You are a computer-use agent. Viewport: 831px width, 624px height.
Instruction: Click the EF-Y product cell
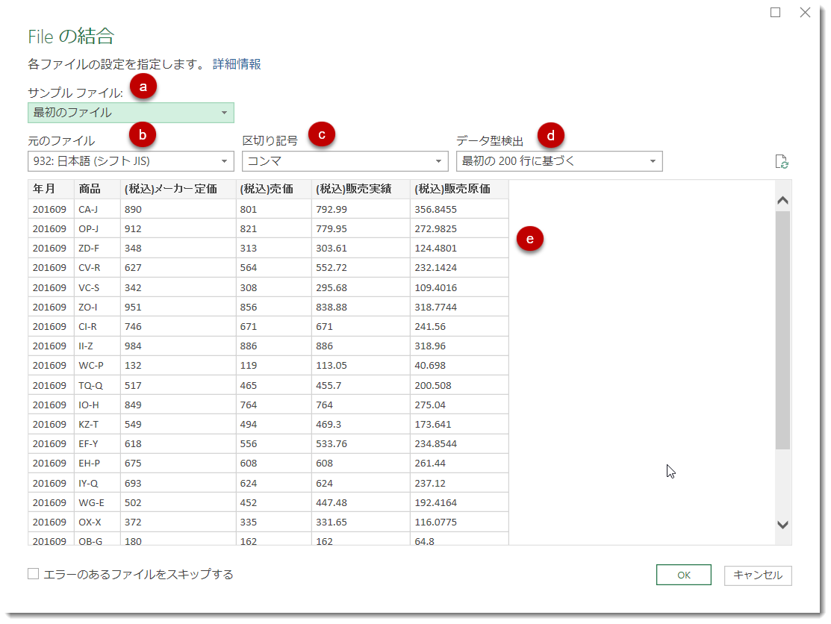[x=97, y=444]
